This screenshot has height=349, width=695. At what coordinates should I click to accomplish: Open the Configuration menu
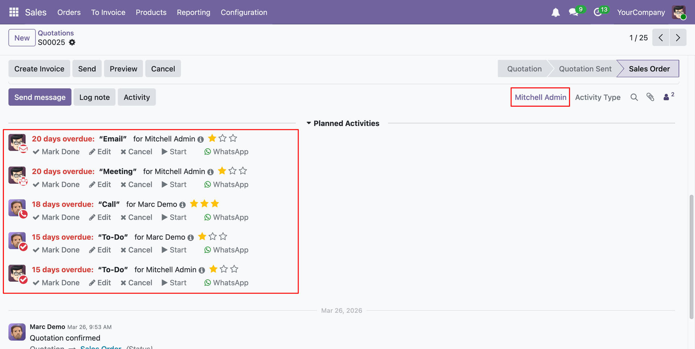[244, 12]
